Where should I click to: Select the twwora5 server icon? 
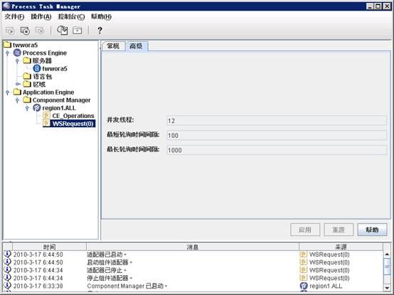[x=37, y=68]
